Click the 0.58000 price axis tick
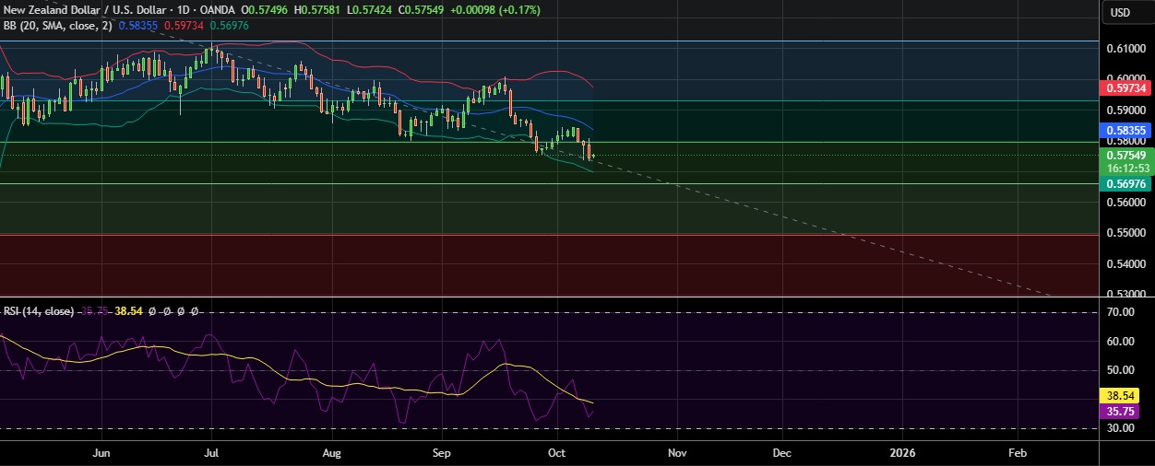1155x466 pixels. [x=1125, y=141]
